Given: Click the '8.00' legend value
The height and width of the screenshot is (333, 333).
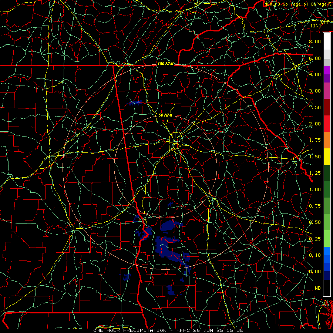Looking at the screenshot, I should (315, 41).
